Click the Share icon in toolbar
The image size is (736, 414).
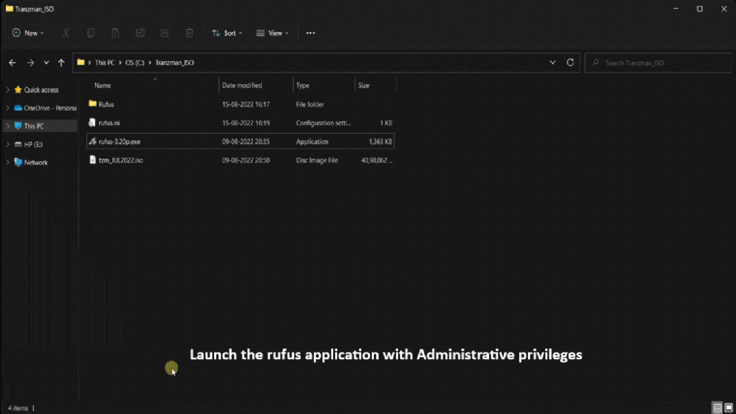165,33
